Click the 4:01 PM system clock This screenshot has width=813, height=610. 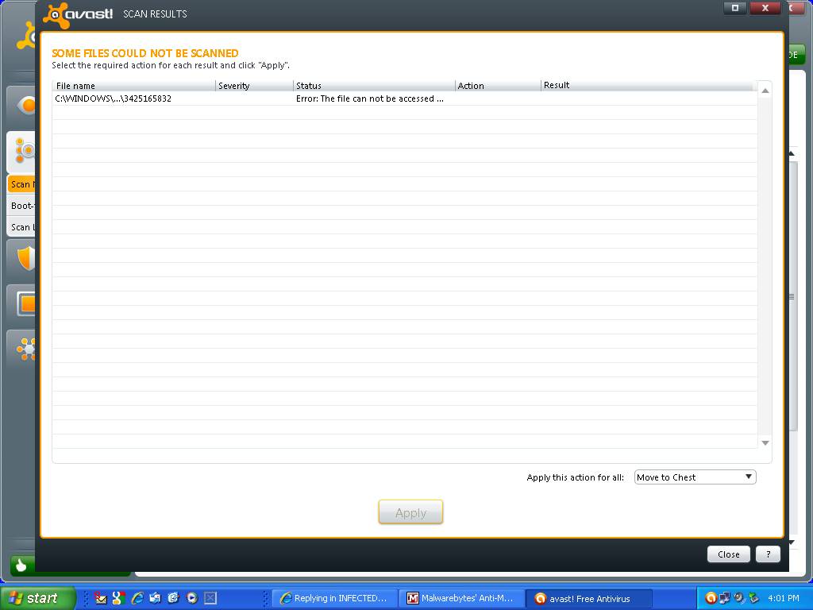click(784, 598)
